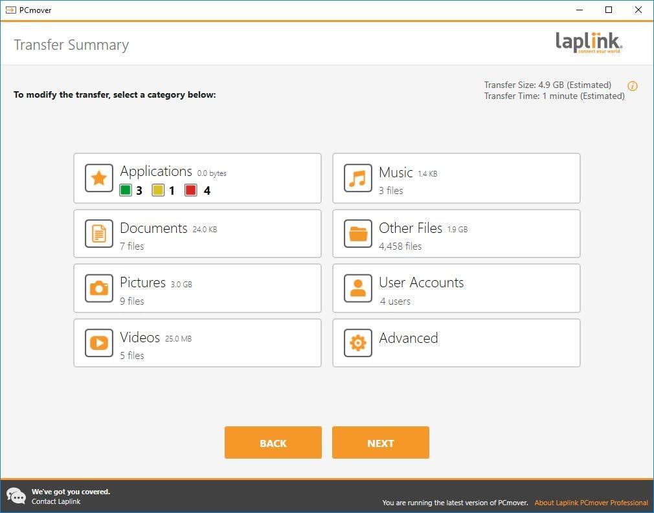Open Advanced settings via the gear icon
This screenshot has width=654, height=513.
coord(357,343)
